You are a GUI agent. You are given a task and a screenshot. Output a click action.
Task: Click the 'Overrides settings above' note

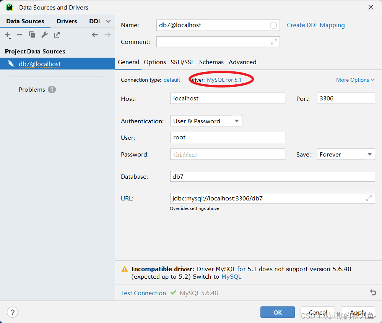tap(194, 208)
